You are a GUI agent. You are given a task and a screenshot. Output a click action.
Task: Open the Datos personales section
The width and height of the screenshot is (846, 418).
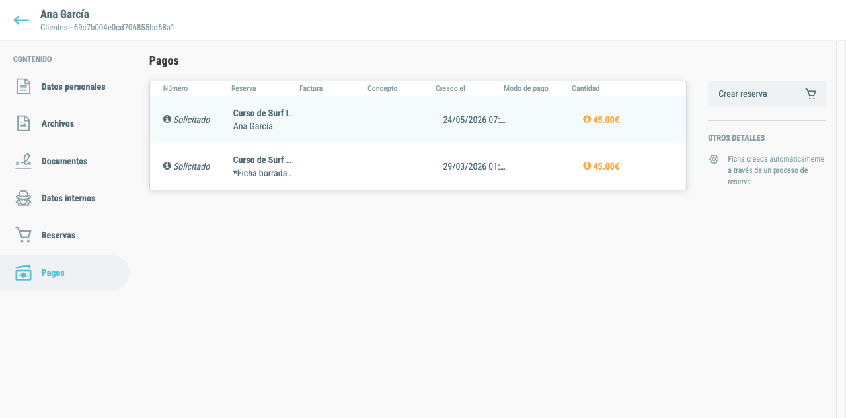coord(65,87)
